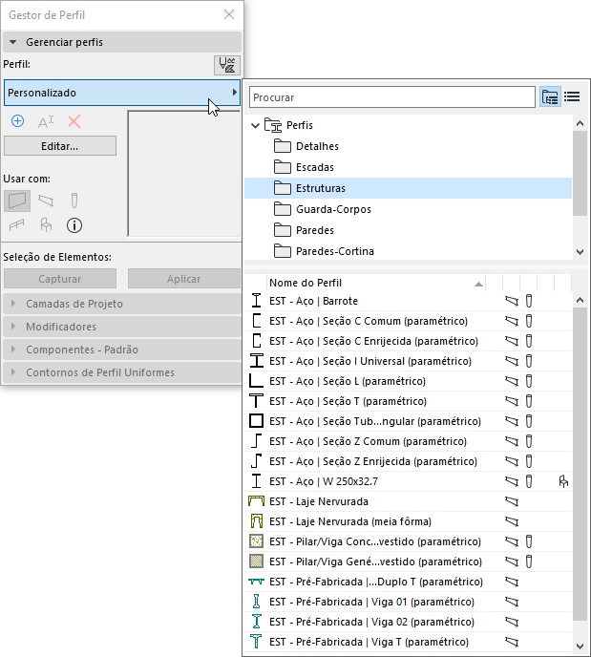Image resolution: width=591 pixels, height=657 pixels.
Task: Click Laje Nervurada (meia fôrma) profile icon
Action: [x=256, y=521]
